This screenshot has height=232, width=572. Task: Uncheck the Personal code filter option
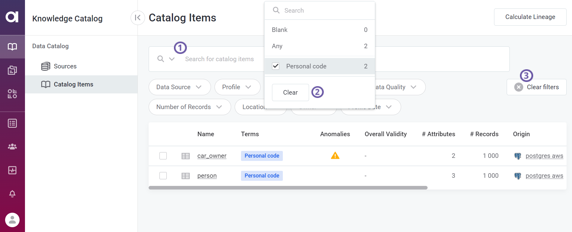(x=276, y=66)
